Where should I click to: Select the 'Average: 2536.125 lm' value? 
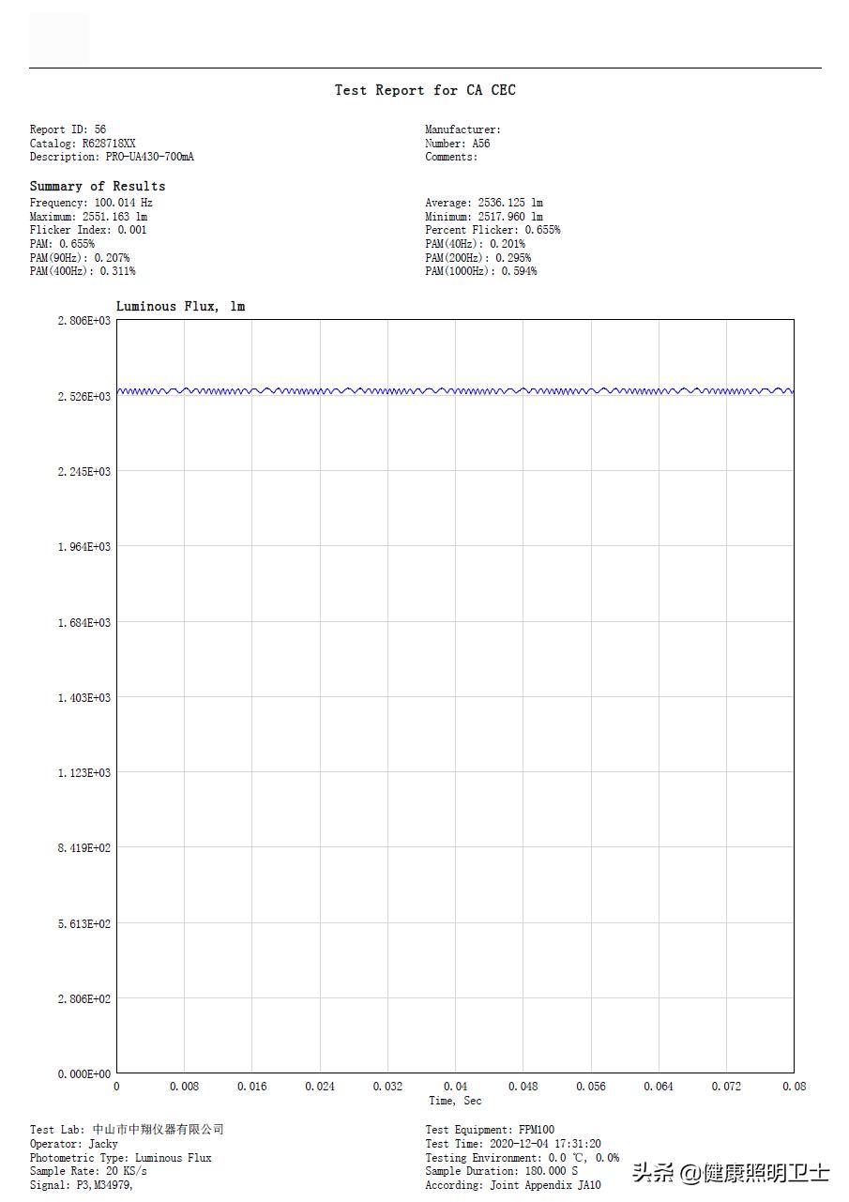point(484,203)
